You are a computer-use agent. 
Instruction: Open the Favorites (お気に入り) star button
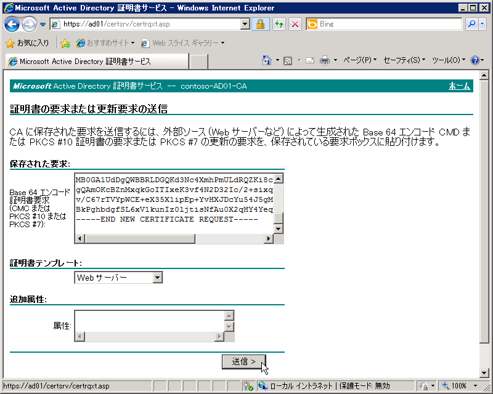28,43
